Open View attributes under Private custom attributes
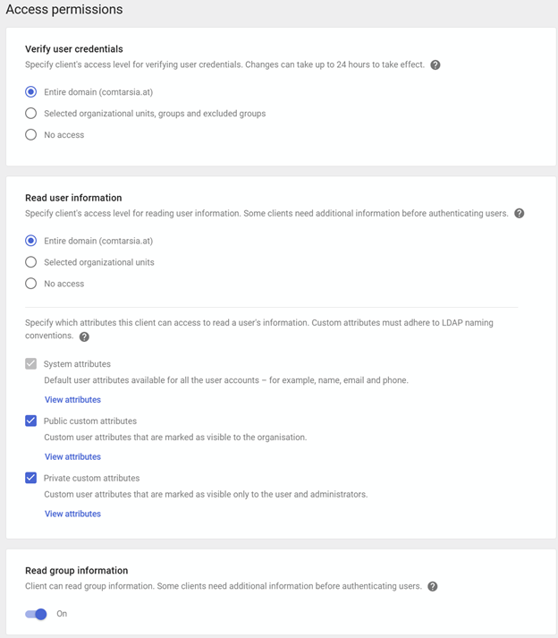The image size is (558, 638). pos(72,514)
